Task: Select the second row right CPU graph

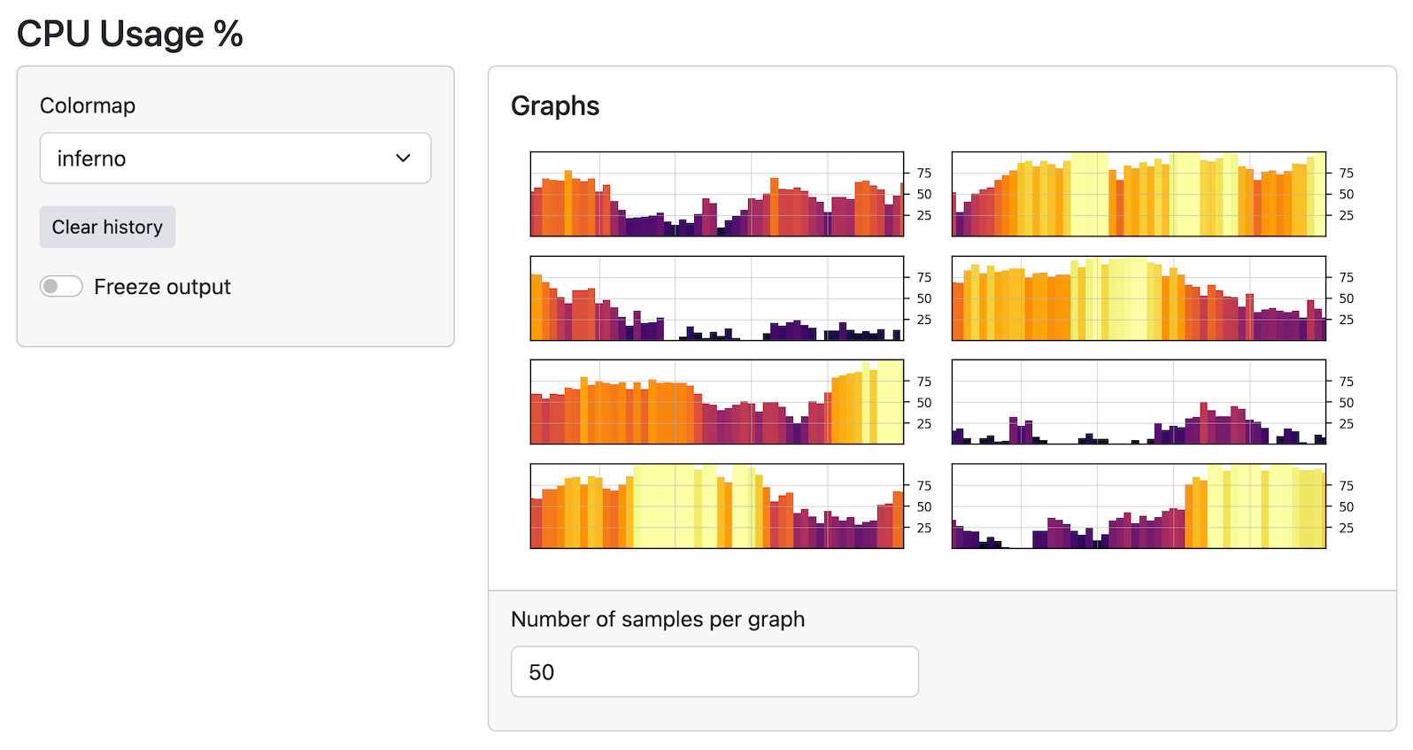Action: click(1138, 298)
